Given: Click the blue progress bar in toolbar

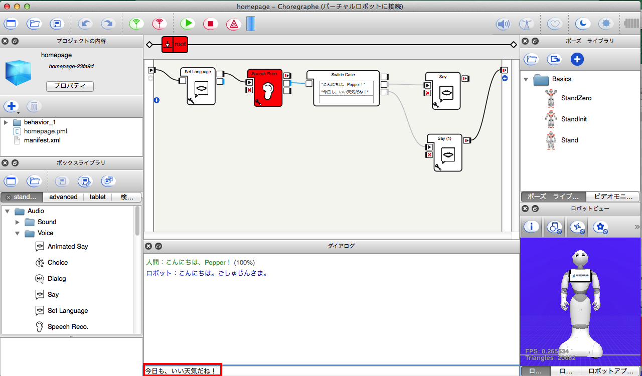Looking at the screenshot, I should (250, 24).
